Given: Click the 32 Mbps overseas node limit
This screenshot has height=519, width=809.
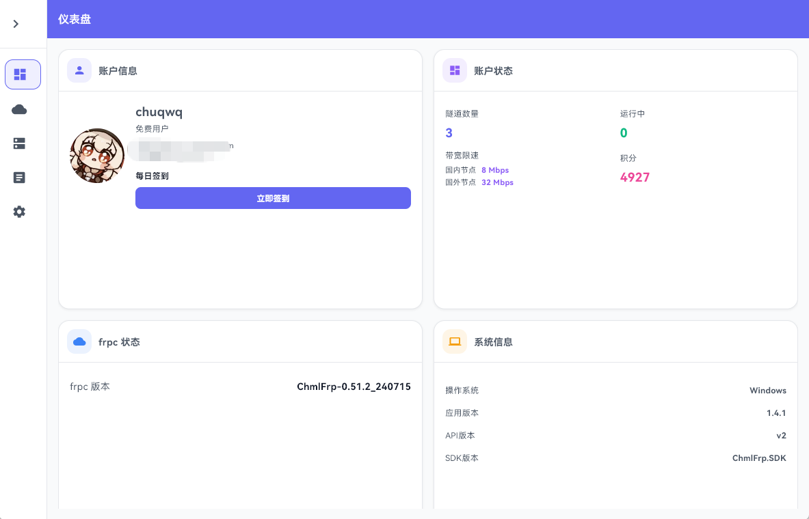Looking at the screenshot, I should pyautogui.click(x=497, y=182).
